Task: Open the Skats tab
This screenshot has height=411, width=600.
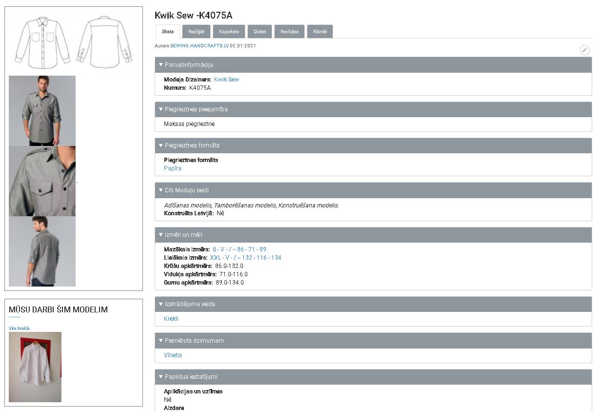Action: (x=167, y=32)
